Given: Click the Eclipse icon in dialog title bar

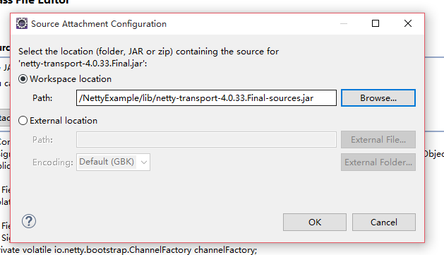Looking at the screenshot, I should [x=22, y=23].
